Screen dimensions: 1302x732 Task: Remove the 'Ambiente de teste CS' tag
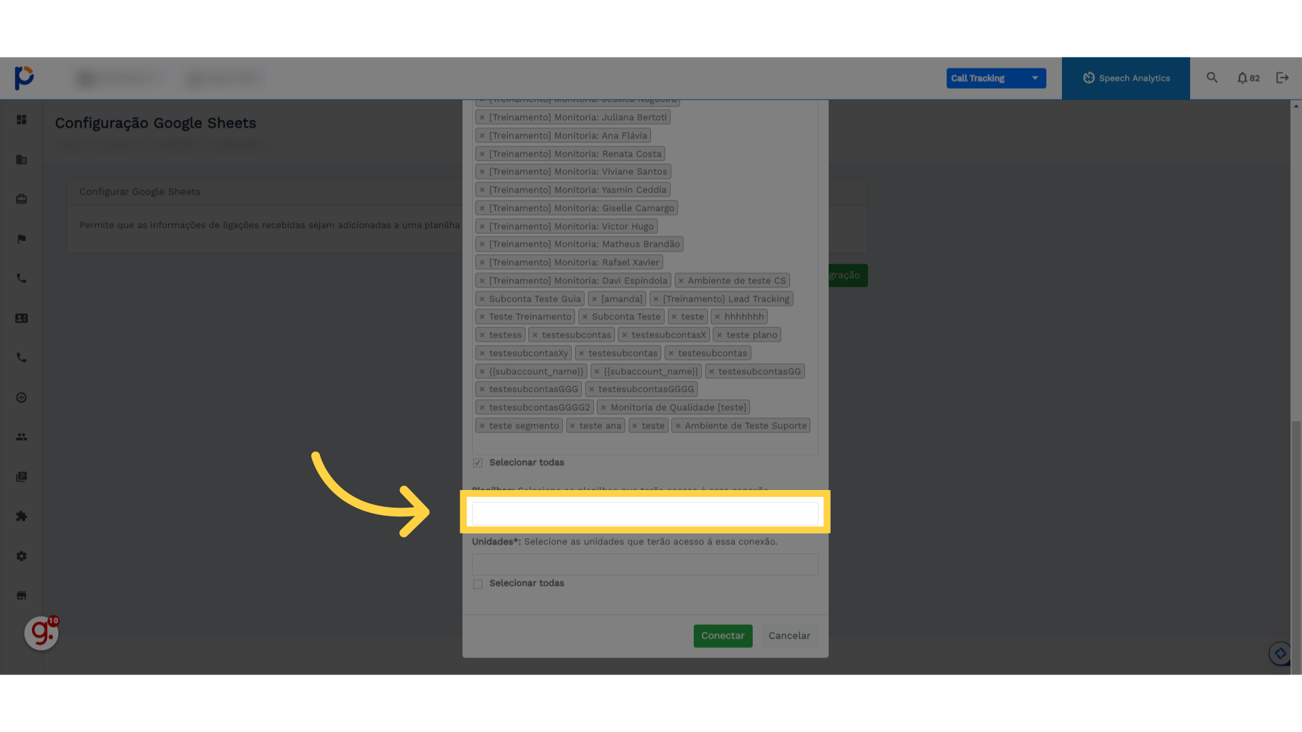click(681, 281)
